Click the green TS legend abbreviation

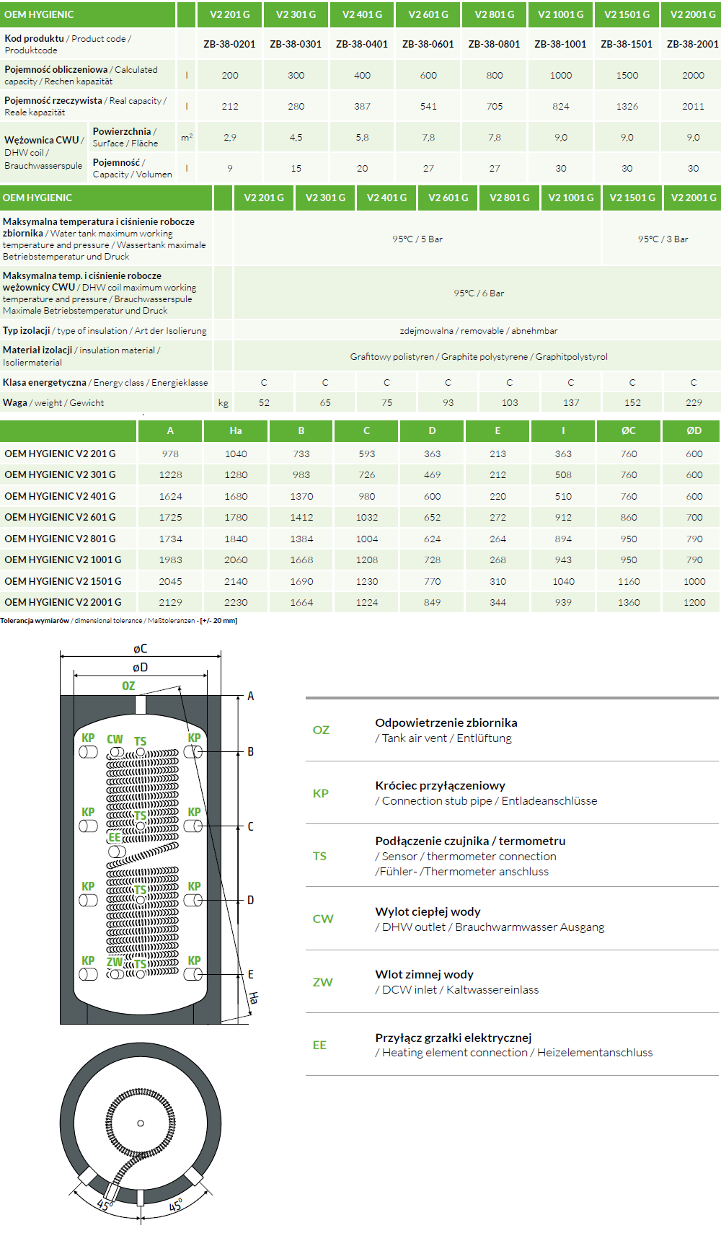tap(319, 856)
